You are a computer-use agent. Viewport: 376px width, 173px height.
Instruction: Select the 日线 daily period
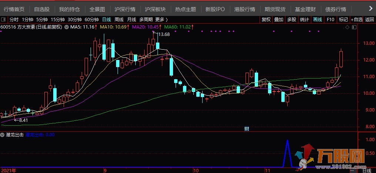(106, 20)
